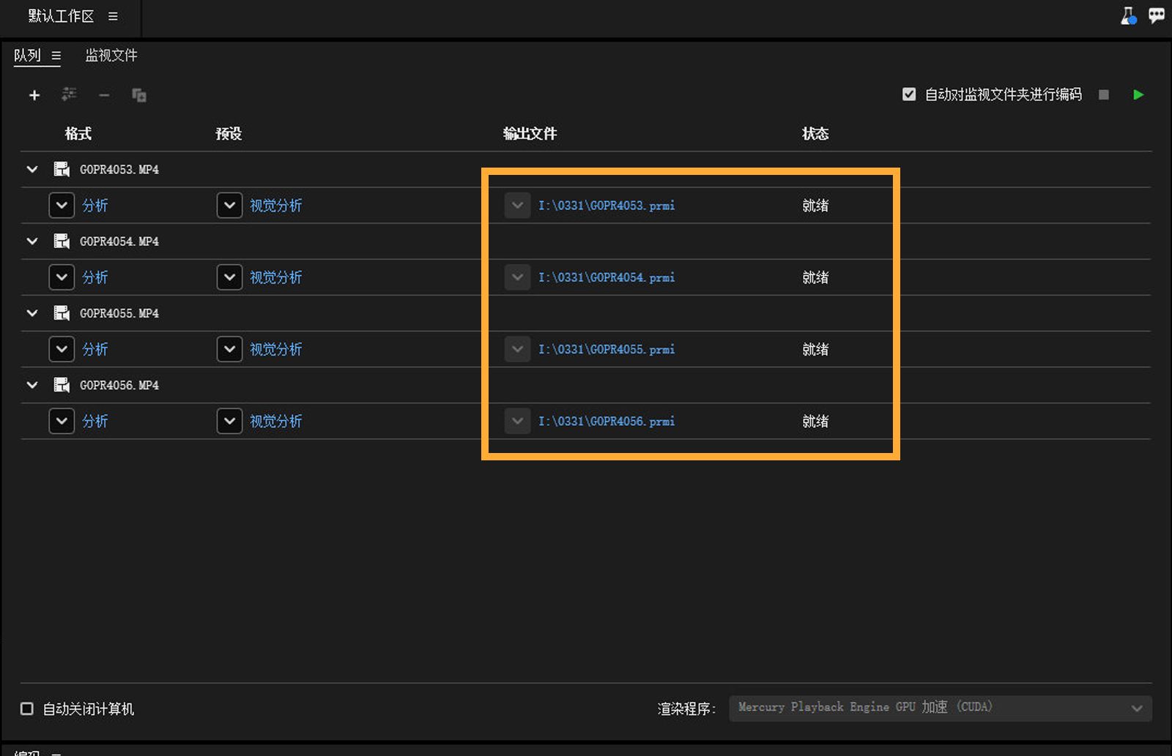The height and width of the screenshot is (756, 1172).
Task: Click the settings sliders icon in queue toolbar
Action: tap(69, 94)
